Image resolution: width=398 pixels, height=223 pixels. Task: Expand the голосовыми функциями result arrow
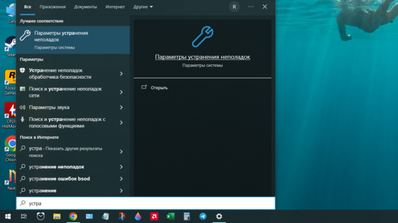coord(121,123)
